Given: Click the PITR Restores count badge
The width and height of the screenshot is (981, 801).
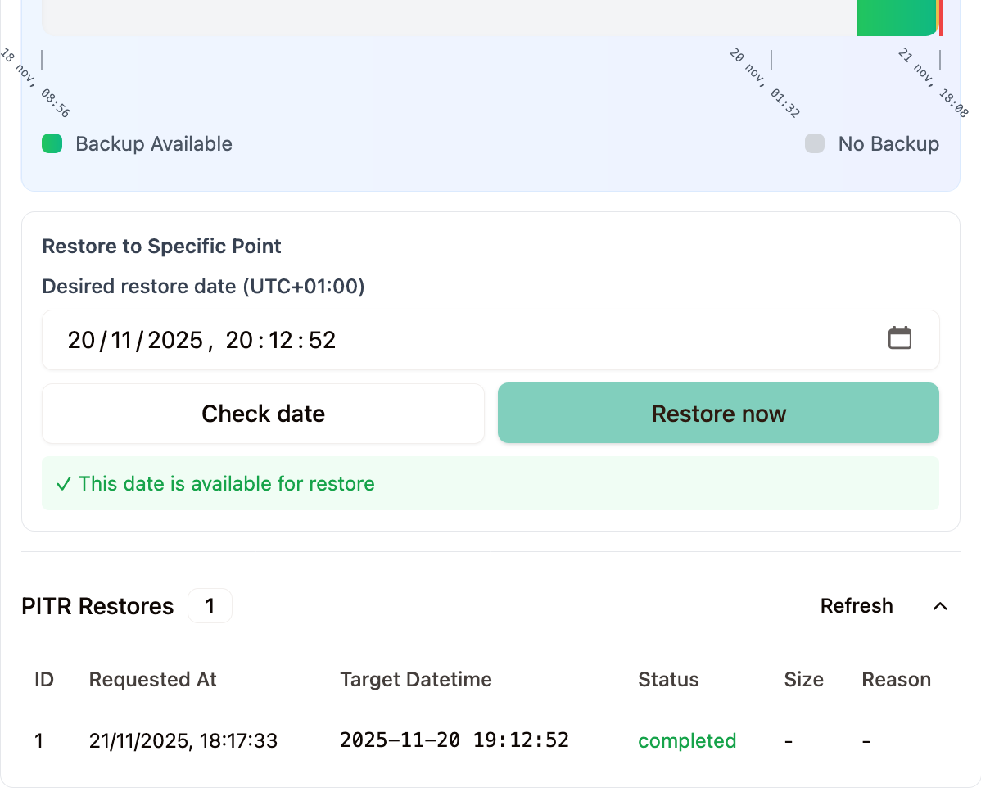Looking at the screenshot, I should pos(210,606).
